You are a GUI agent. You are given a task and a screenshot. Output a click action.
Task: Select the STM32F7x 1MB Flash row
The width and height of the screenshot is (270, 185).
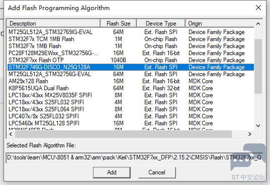(131, 46)
